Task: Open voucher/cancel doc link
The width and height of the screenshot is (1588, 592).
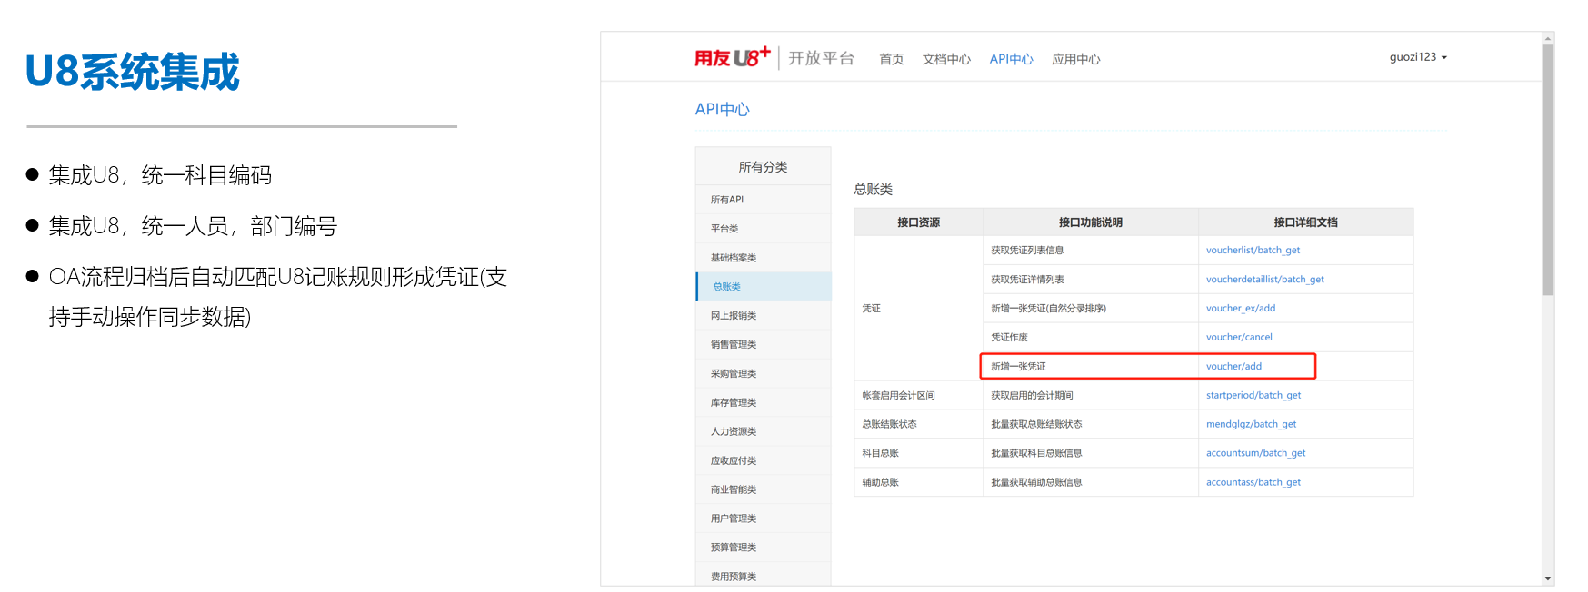Action: (1239, 337)
